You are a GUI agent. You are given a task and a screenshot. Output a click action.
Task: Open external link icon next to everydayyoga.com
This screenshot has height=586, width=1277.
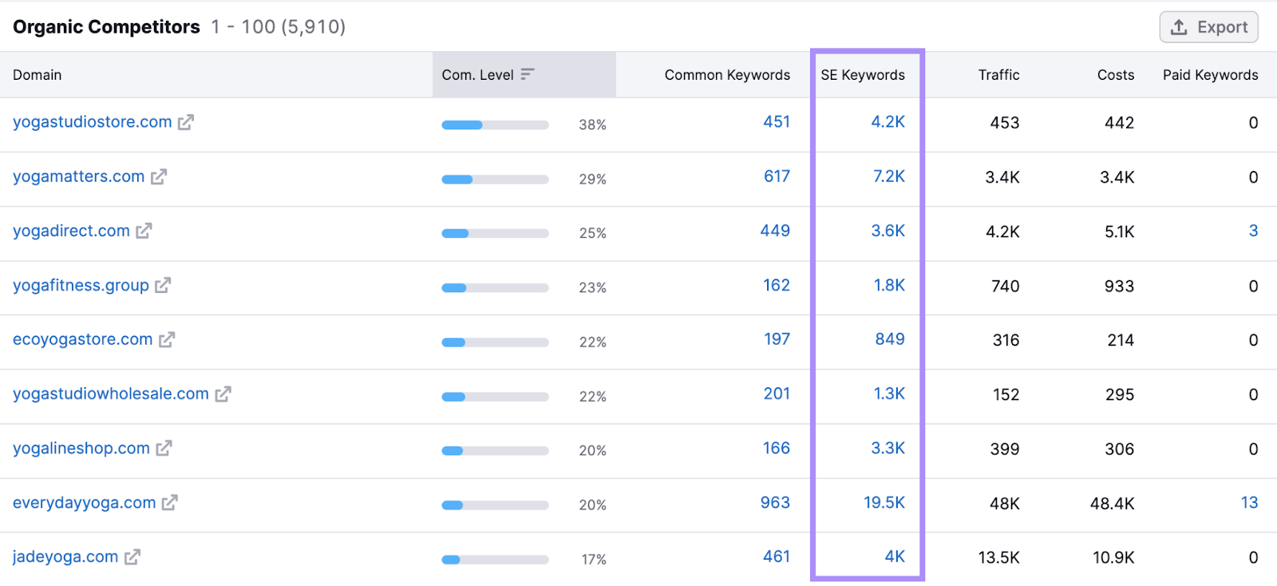(170, 502)
